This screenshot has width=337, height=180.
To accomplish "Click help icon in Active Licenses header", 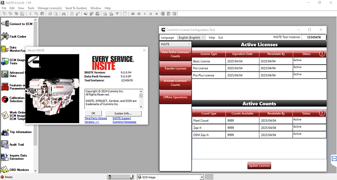I will [322, 54].
